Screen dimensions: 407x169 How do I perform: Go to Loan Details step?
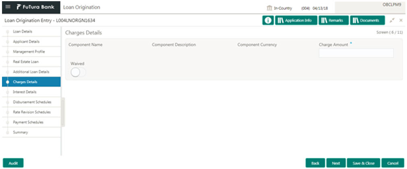(31, 32)
